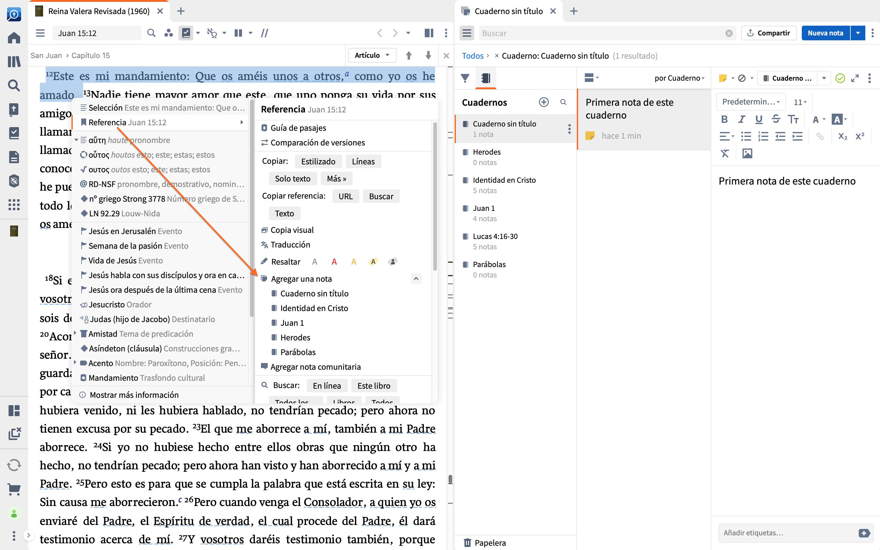Pick the yellow highlighter A swatch
Viewport: 880px width, 550px height.
(x=373, y=262)
